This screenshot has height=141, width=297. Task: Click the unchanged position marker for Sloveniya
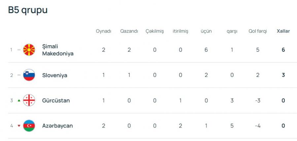[19, 75]
